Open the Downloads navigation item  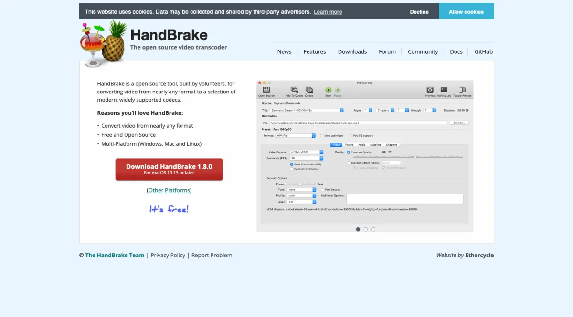352,51
